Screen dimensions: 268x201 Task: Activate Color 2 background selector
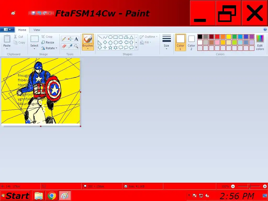[x=191, y=42]
